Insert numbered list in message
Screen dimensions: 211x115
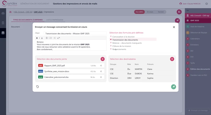tap(51, 38)
